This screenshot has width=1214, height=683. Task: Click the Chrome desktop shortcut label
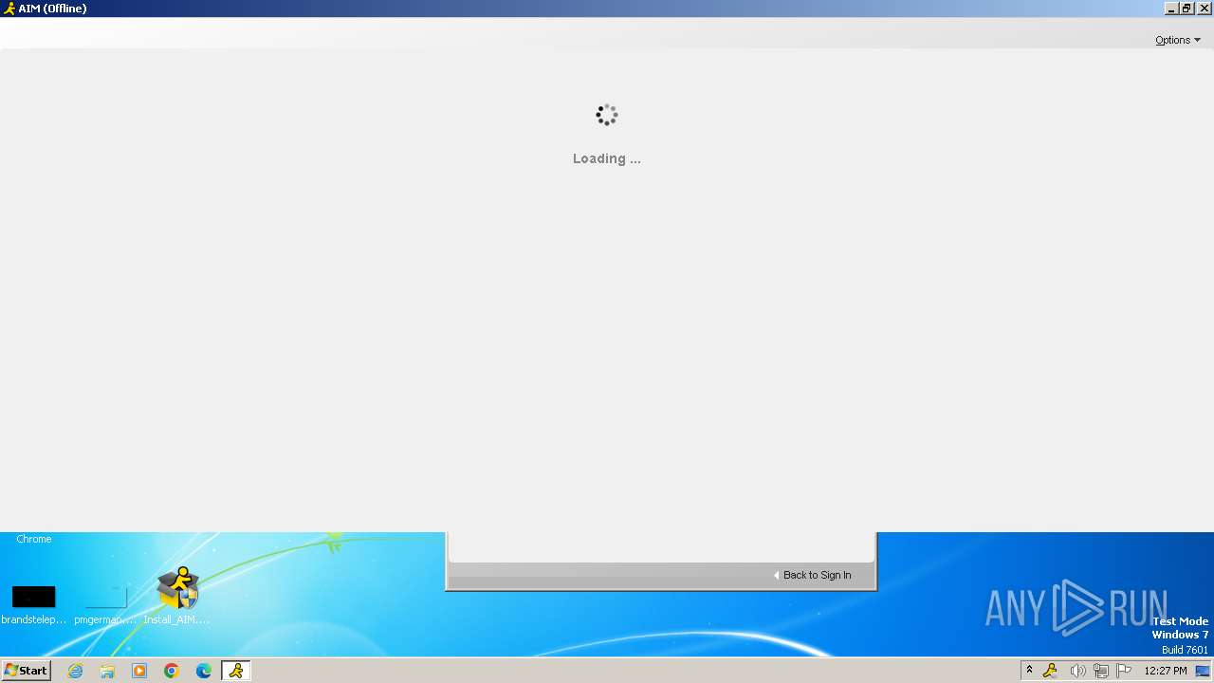pyautogui.click(x=34, y=539)
